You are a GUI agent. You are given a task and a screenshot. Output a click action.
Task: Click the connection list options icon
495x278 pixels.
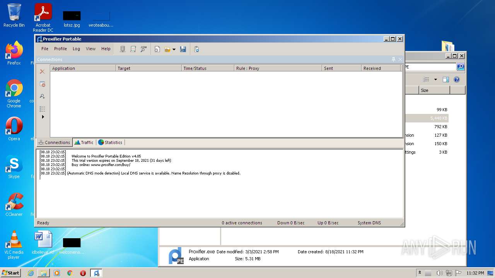[42, 109]
